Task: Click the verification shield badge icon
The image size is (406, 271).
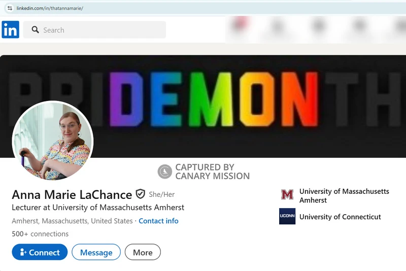Action: [x=141, y=194]
